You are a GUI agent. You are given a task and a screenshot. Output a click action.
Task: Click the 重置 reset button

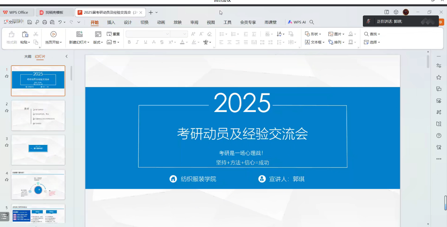pyautogui.click(x=113, y=34)
